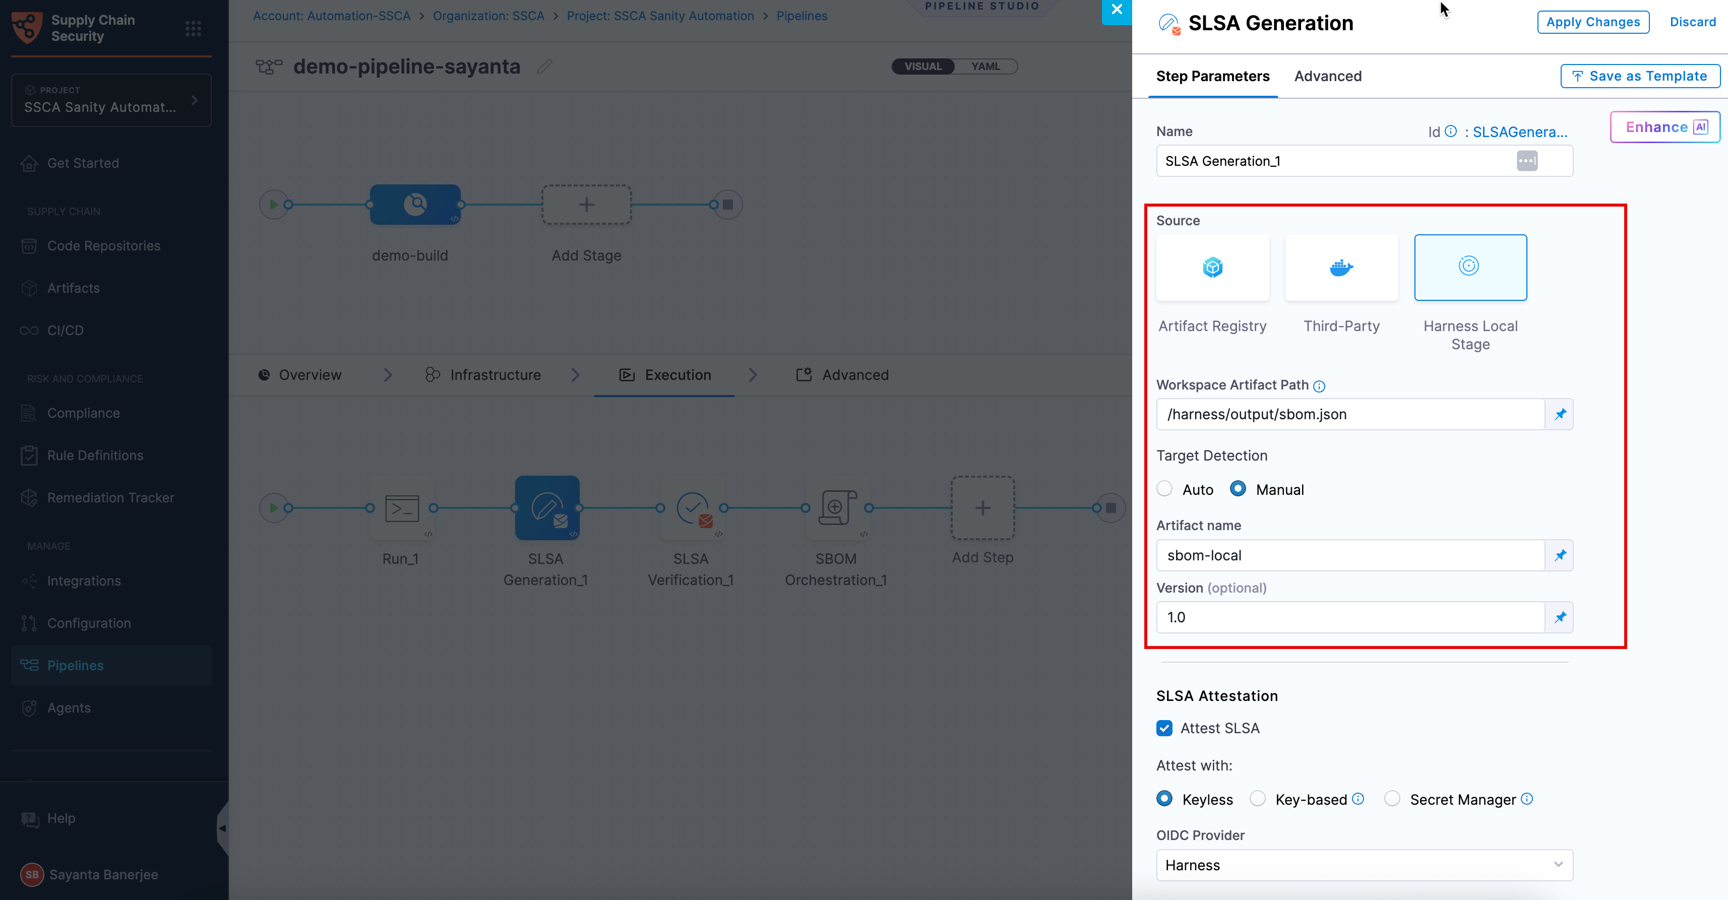Click the pin icon next to Artifact name
1728x900 pixels.
click(x=1560, y=555)
